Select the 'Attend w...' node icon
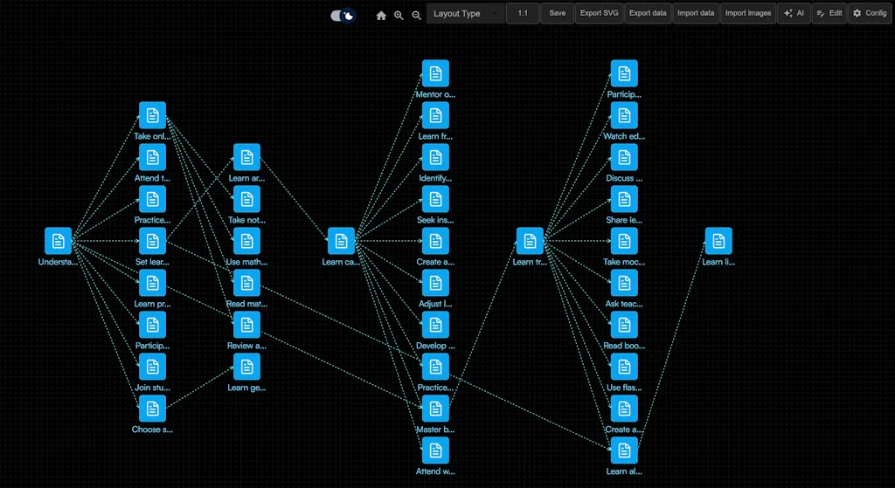This screenshot has height=488, width=895. coord(435,450)
